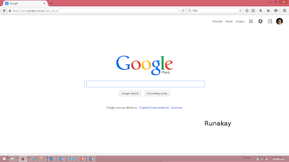The width and height of the screenshot is (289, 162).
Task: Open the Windows Start button
Action: (4, 159)
